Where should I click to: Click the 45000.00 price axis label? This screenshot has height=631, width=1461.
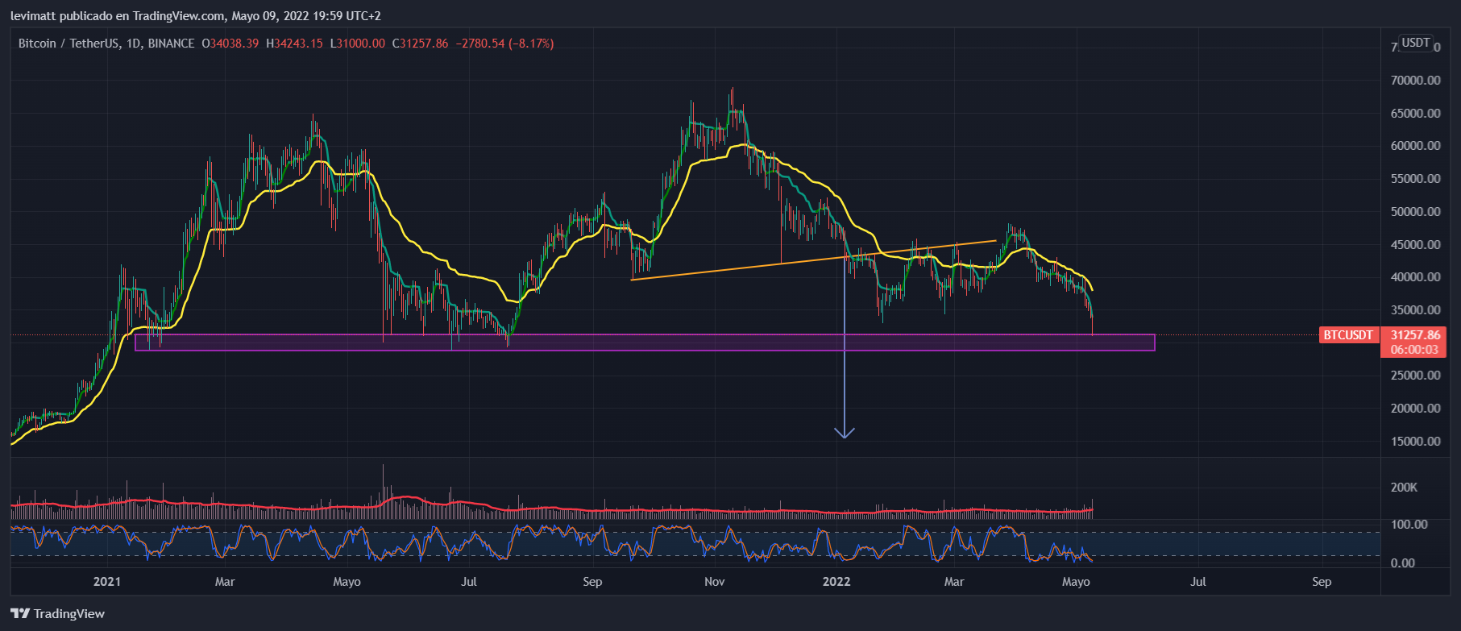click(x=1415, y=245)
